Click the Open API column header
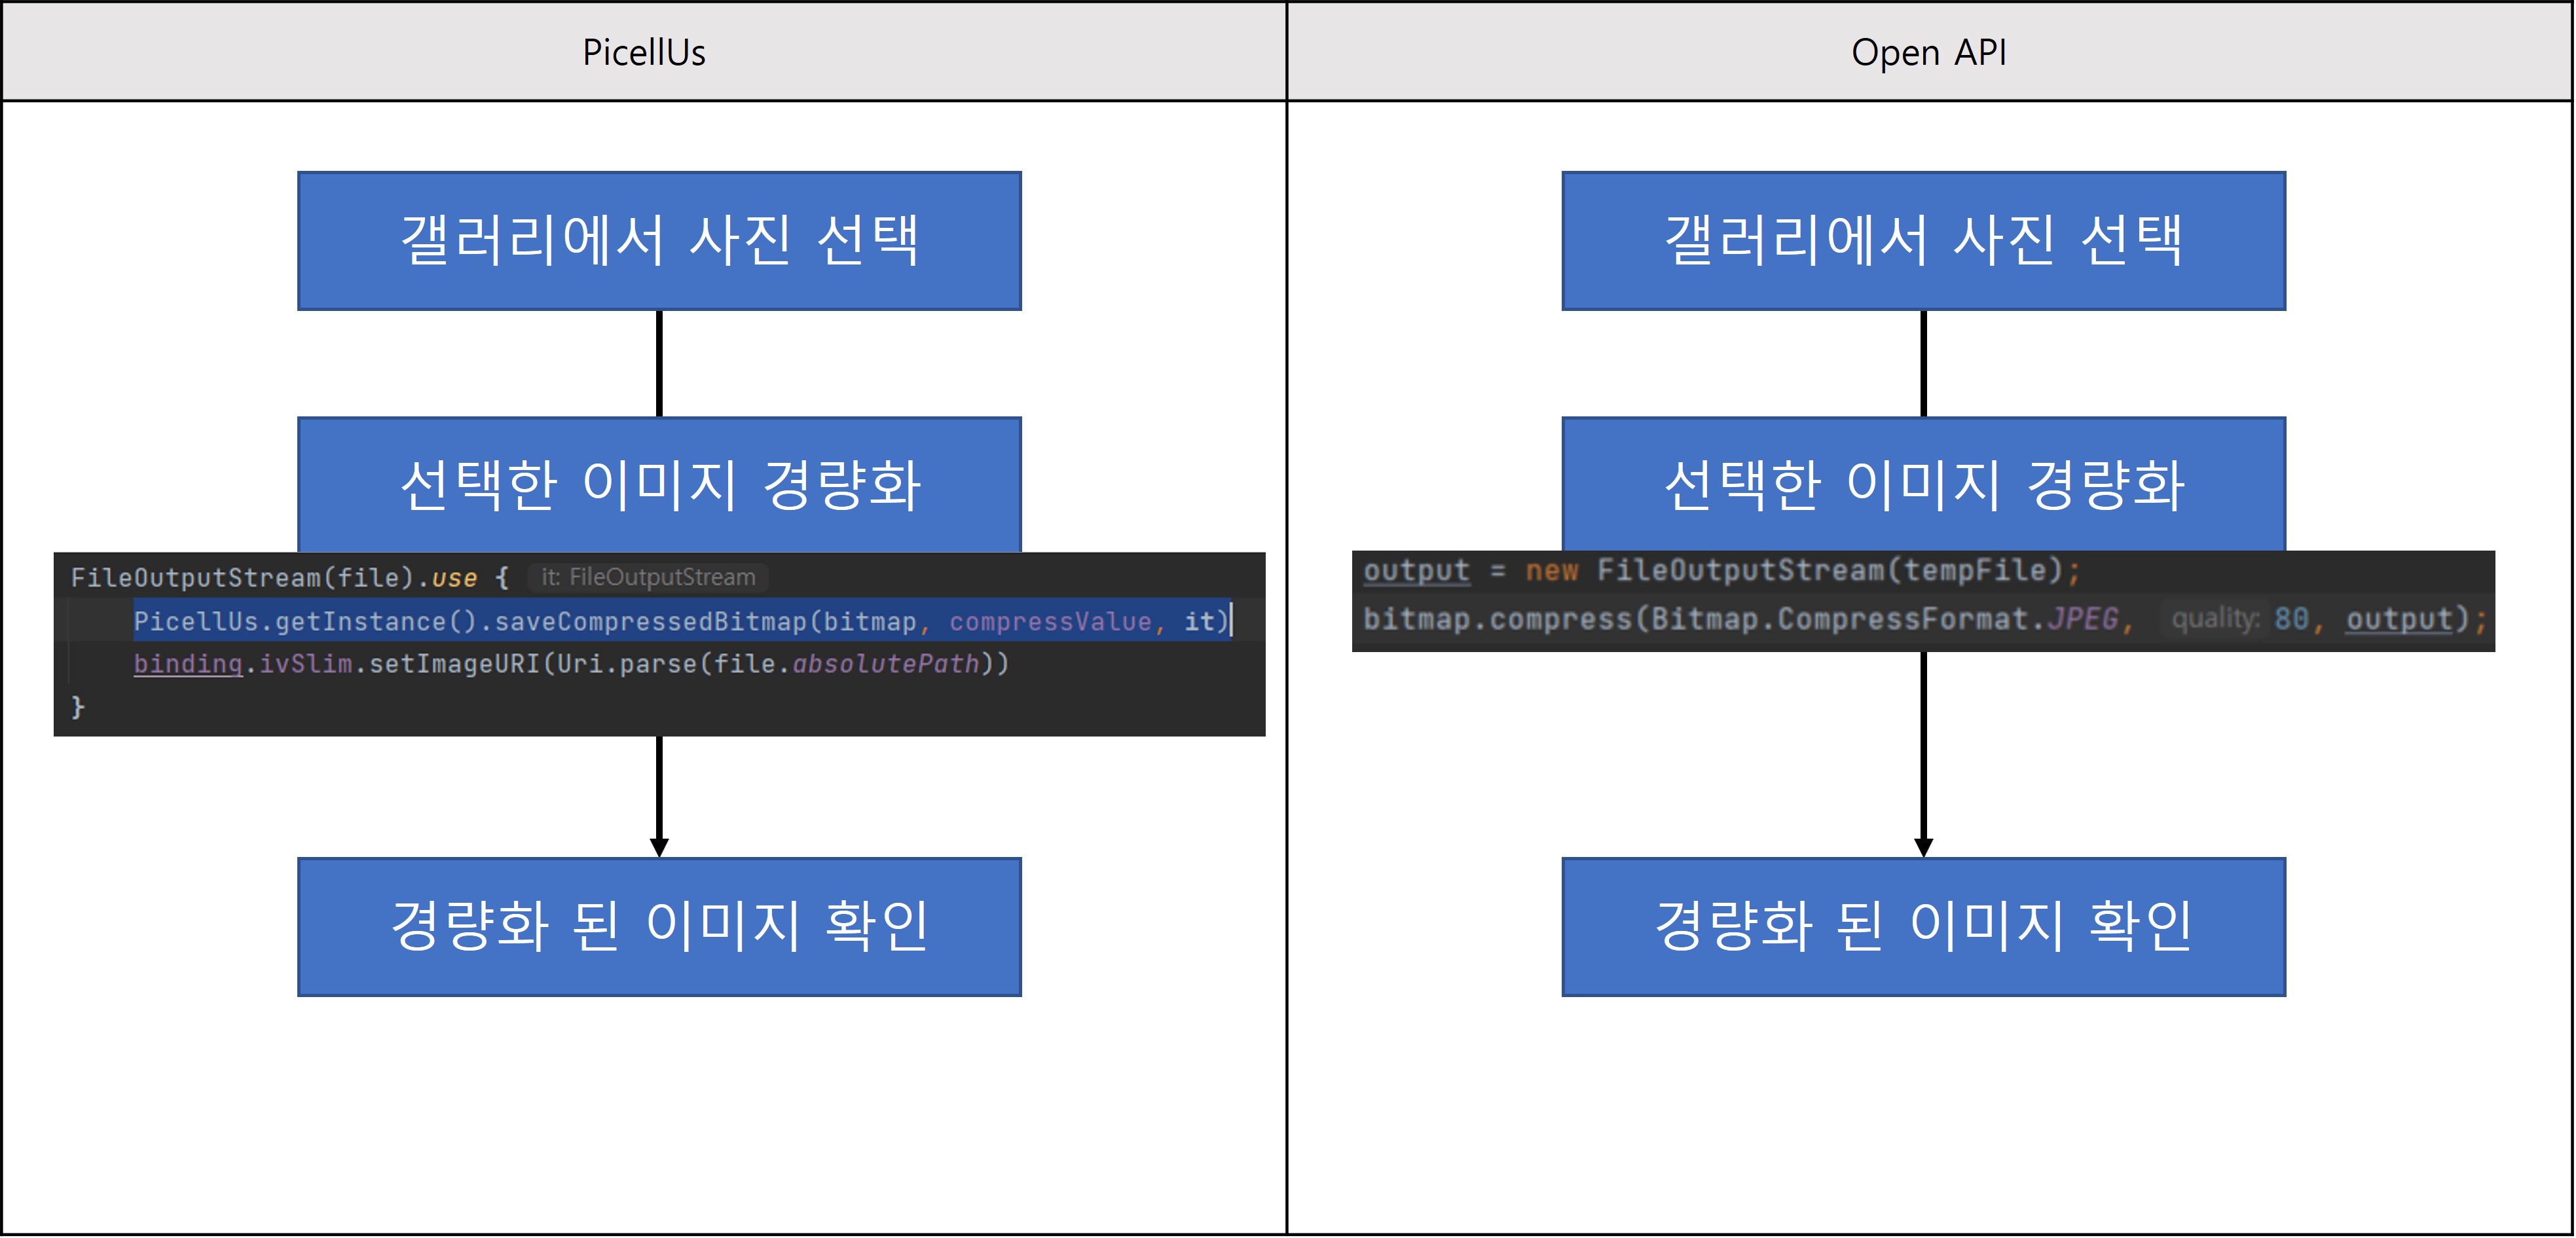The width and height of the screenshot is (2576, 1238). pyautogui.click(x=1928, y=52)
